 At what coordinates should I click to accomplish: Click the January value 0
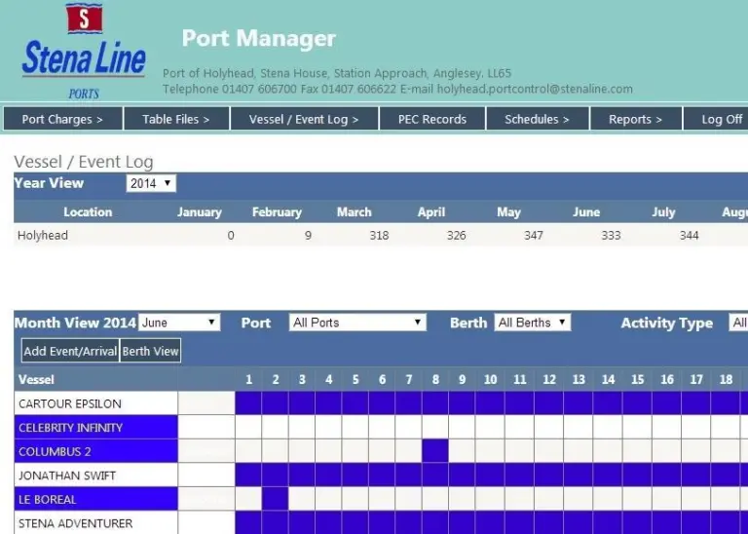231,235
